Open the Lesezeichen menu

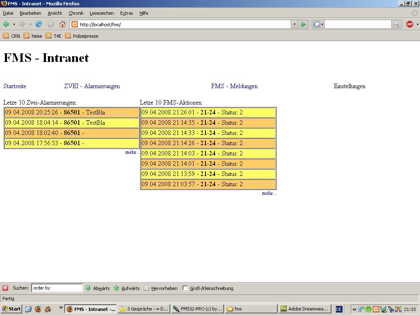102,13
